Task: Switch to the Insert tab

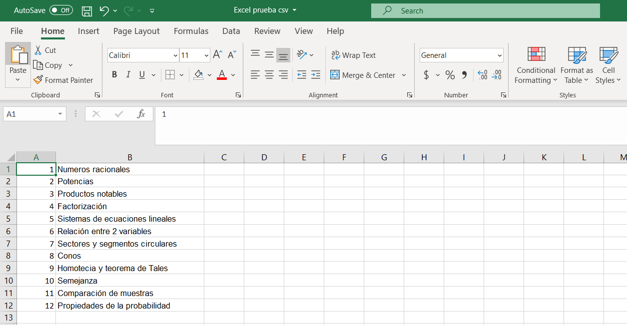Action: click(x=88, y=31)
